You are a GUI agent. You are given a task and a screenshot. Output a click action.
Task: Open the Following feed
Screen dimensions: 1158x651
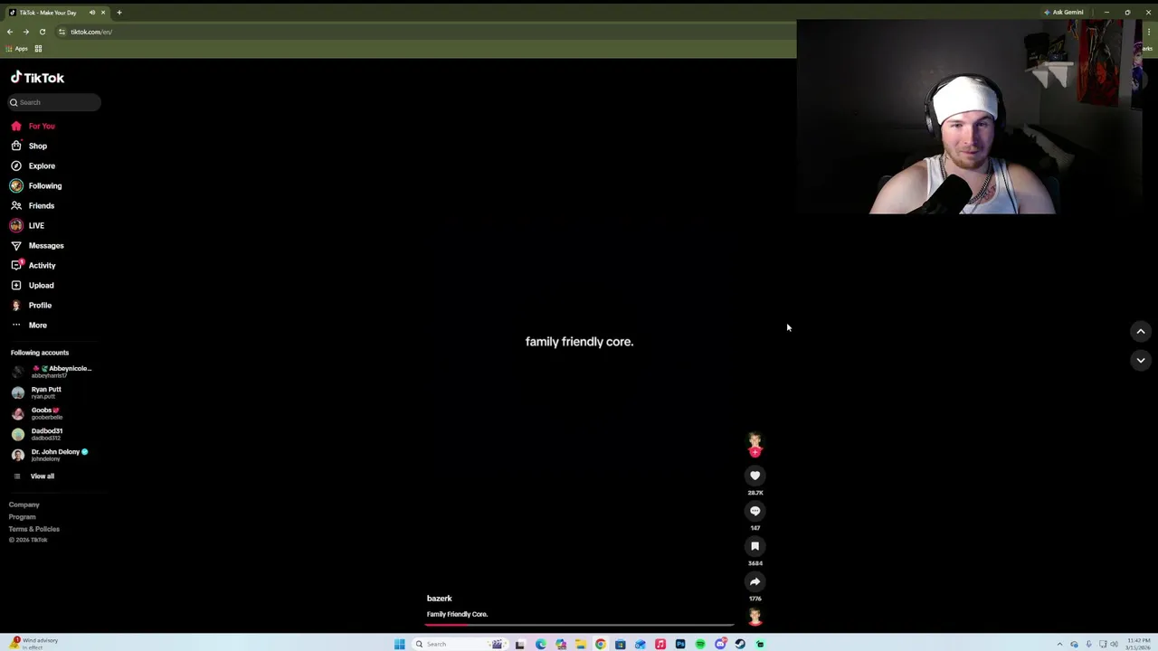[37, 185]
